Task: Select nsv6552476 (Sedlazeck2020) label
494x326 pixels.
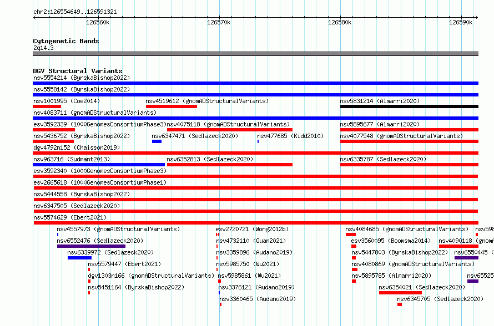Action: (100, 241)
